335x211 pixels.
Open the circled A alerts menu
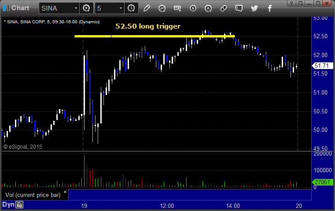pyautogui.click(x=208, y=8)
